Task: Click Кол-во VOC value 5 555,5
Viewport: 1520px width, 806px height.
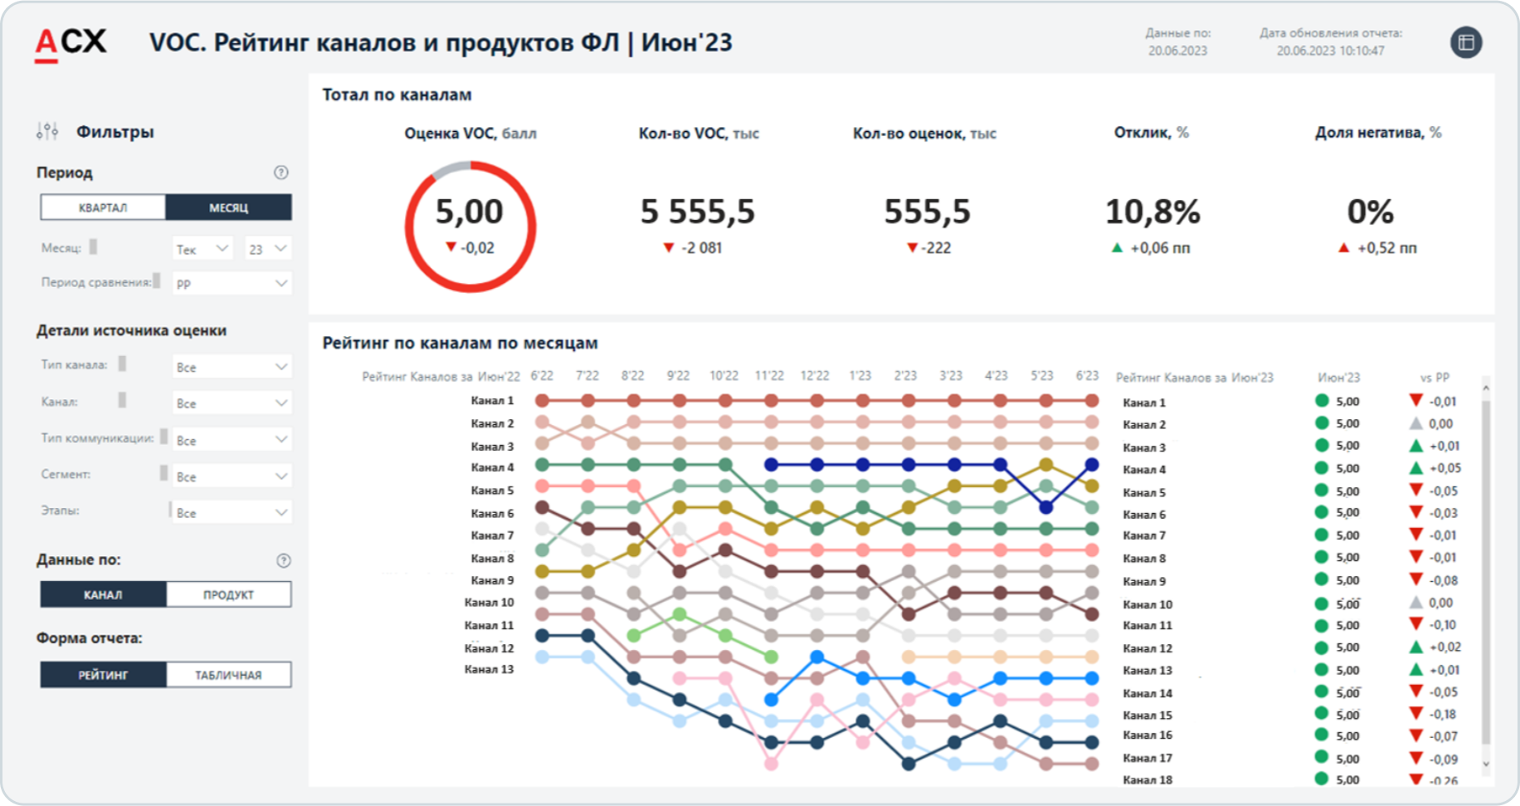Action: [x=698, y=212]
